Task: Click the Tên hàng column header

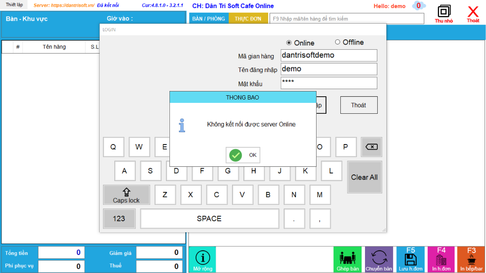Action: click(x=54, y=47)
